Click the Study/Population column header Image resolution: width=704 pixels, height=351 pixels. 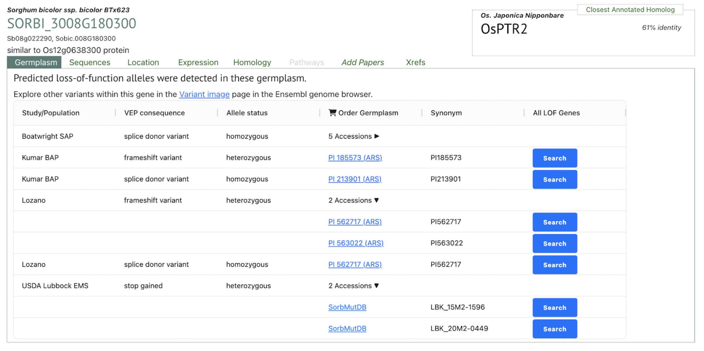click(51, 113)
